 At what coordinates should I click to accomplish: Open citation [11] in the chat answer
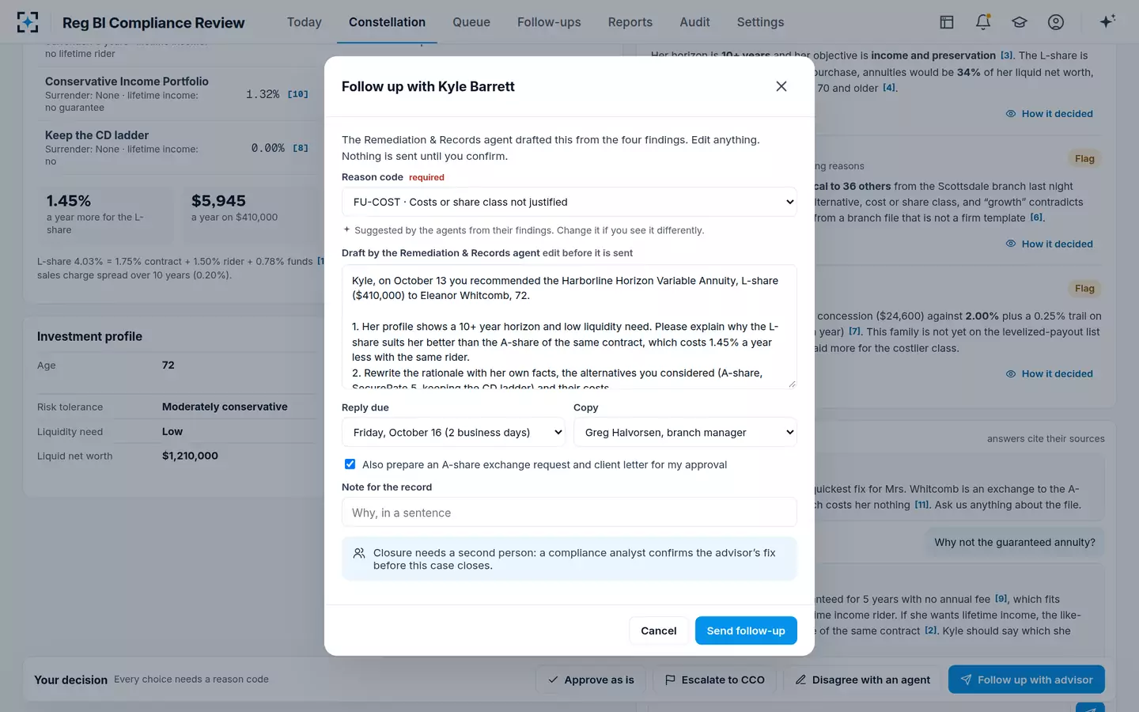tap(922, 505)
